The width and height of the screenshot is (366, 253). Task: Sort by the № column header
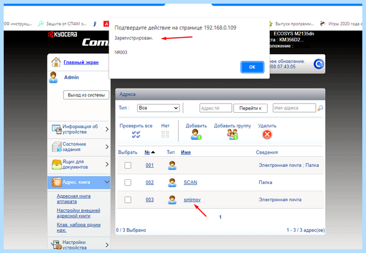point(147,152)
